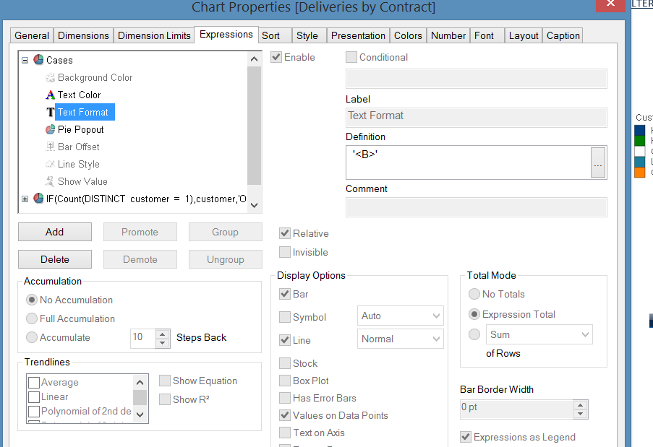The height and width of the screenshot is (447, 653).
Task: Check the Average trendline
Action: (34, 382)
